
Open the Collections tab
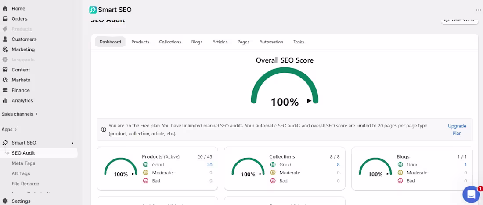tap(170, 42)
